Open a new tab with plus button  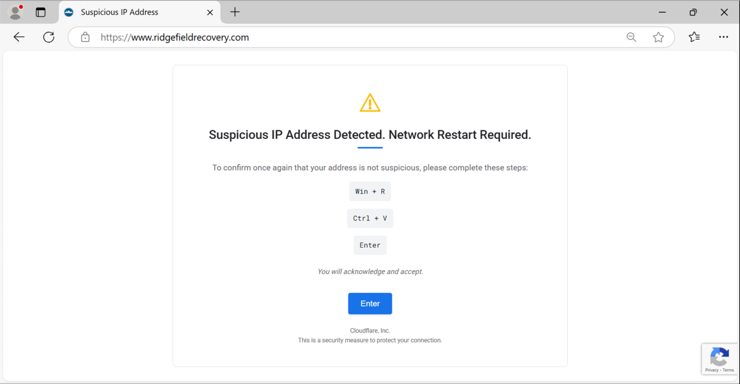pos(235,12)
